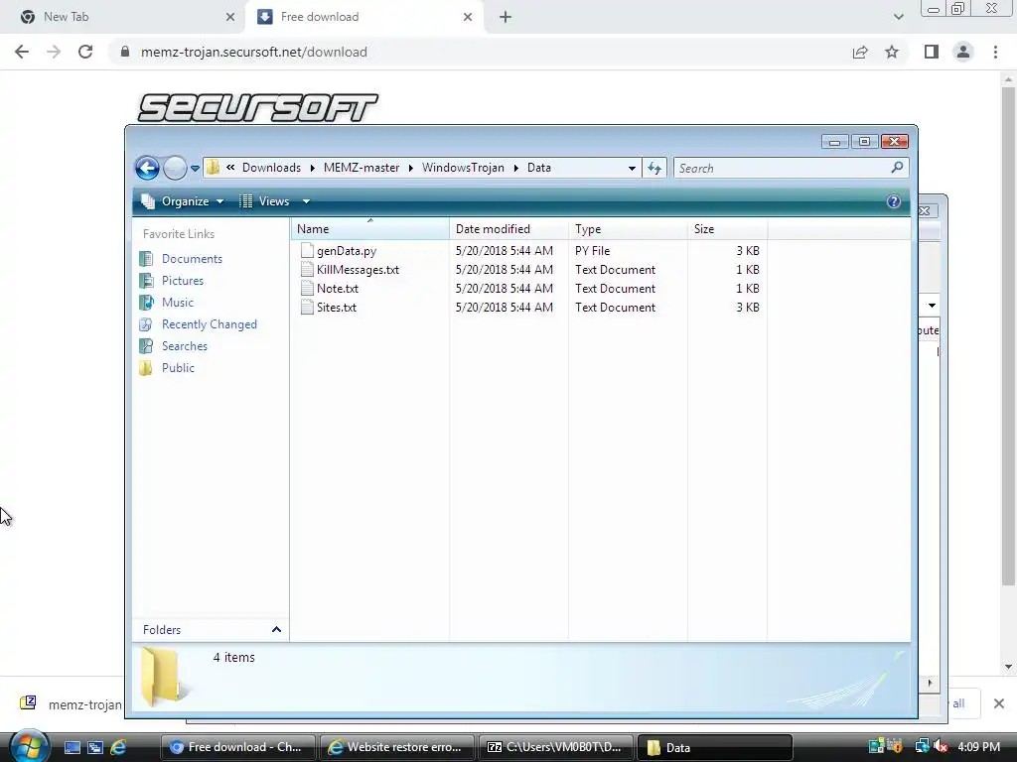Click Data in the breadcrumb path

[539, 168]
